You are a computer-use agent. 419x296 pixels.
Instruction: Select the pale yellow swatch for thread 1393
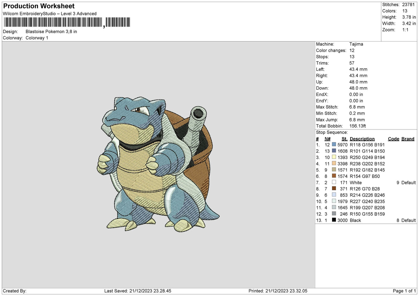334,157
